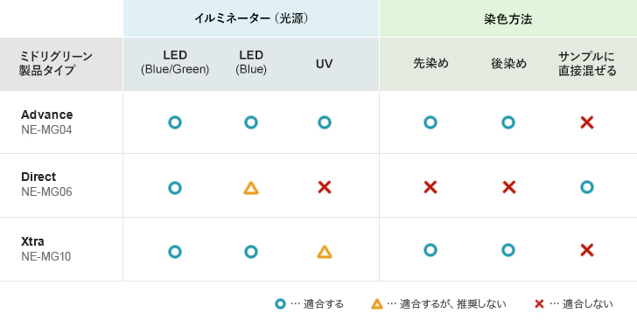Click the legend circle icon for 適合する
This screenshot has height=327, width=637.
pyautogui.click(x=280, y=304)
